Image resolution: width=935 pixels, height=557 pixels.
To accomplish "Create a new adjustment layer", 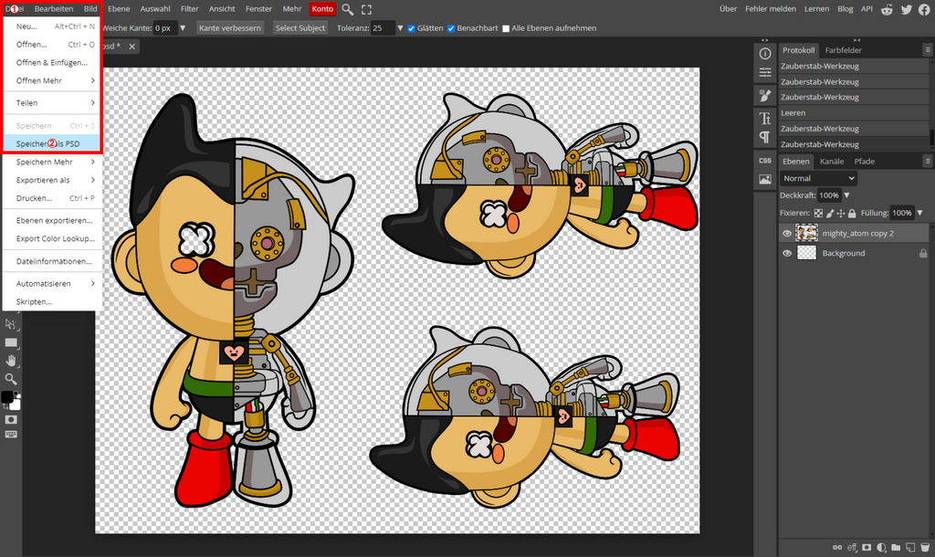I will 881,548.
